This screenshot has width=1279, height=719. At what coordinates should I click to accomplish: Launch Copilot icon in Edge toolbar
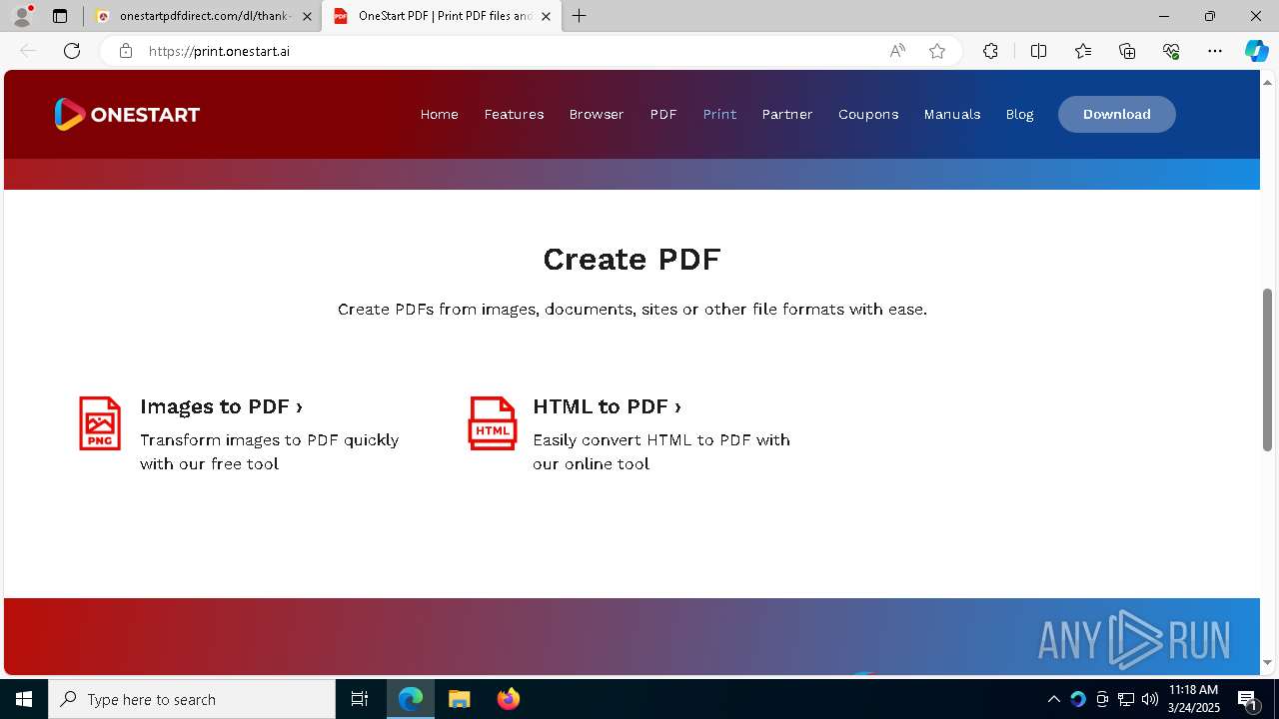tap(1256, 51)
